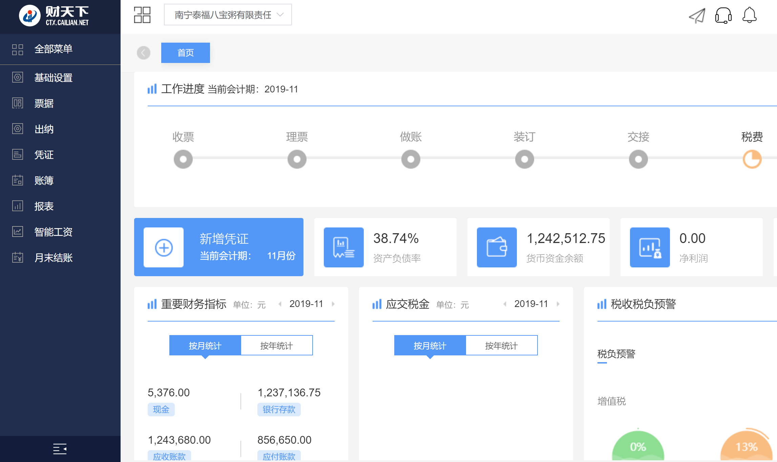Collapse sidebar using bottom menu icon
777x462 pixels.
(x=60, y=449)
